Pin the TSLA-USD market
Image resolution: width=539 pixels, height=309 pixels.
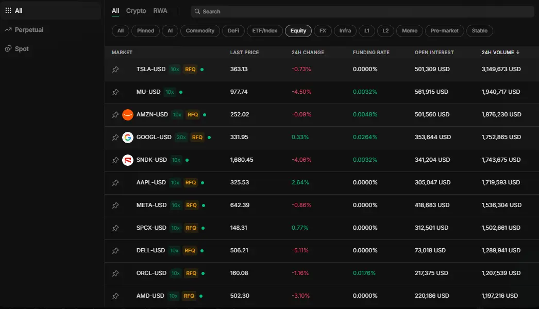point(115,70)
